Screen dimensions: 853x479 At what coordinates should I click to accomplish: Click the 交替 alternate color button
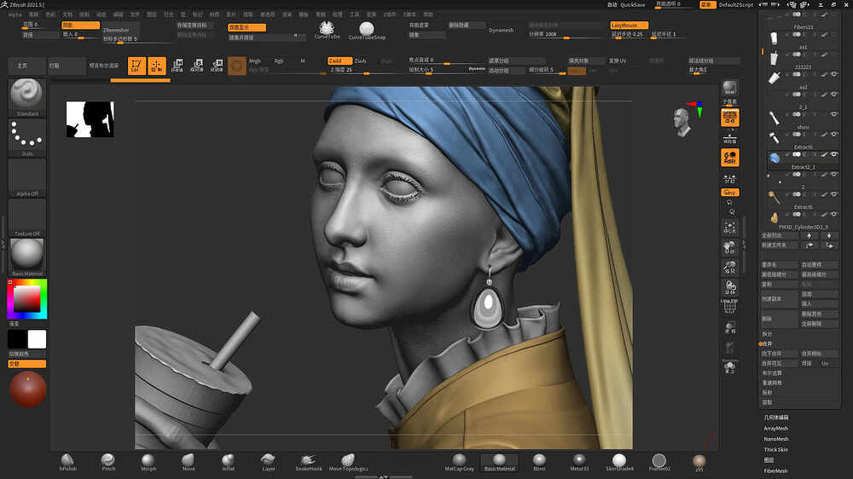coord(27,364)
